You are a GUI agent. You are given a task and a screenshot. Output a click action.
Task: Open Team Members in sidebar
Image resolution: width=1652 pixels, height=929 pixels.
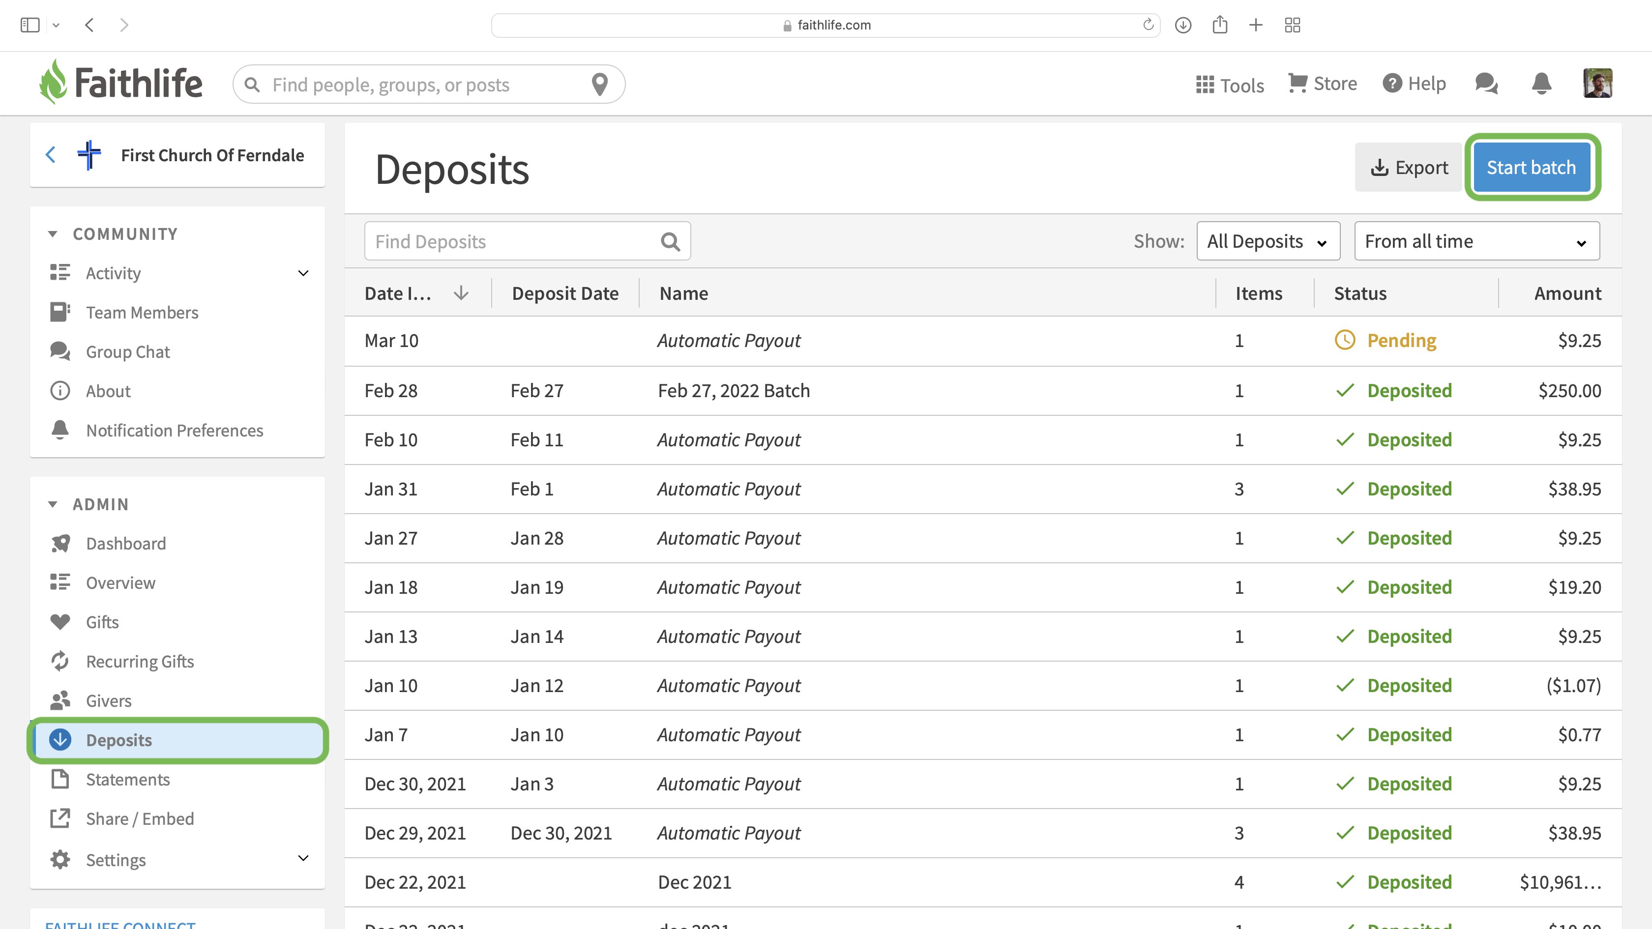pos(143,312)
